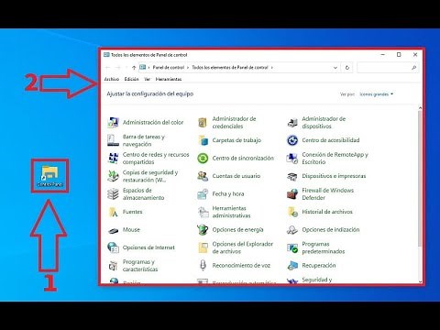Refresh the Control Panel view
The image size is (440, 330).
[347, 68]
